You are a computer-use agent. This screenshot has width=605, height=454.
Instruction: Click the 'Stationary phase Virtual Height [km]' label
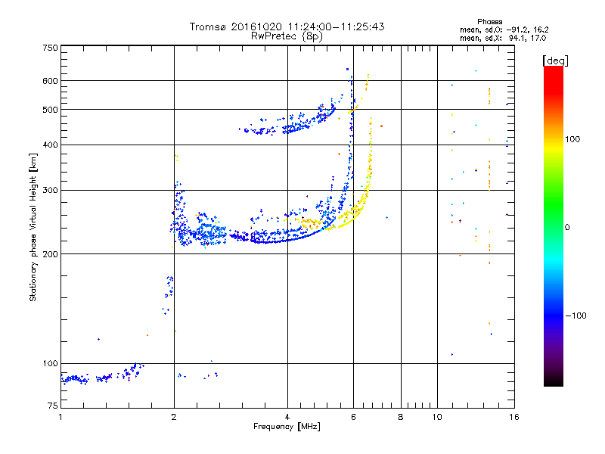click(33, 227)
